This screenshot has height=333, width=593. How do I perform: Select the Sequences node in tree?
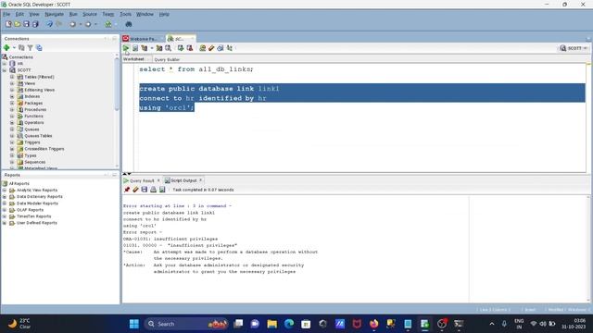pos(35,162)
